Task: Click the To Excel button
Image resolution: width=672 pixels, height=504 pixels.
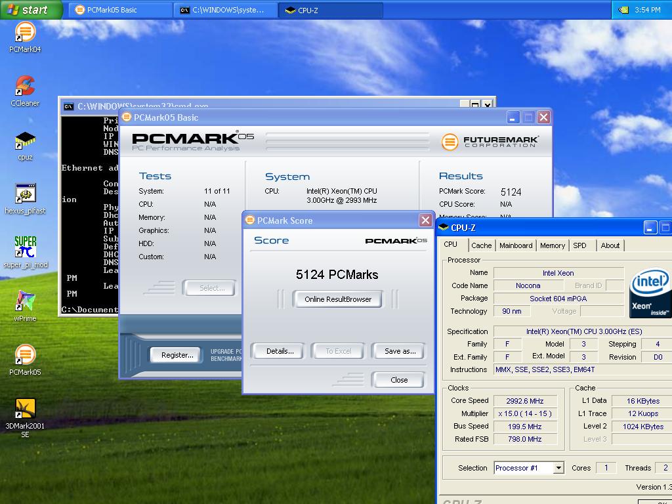Action: [338, 351]
